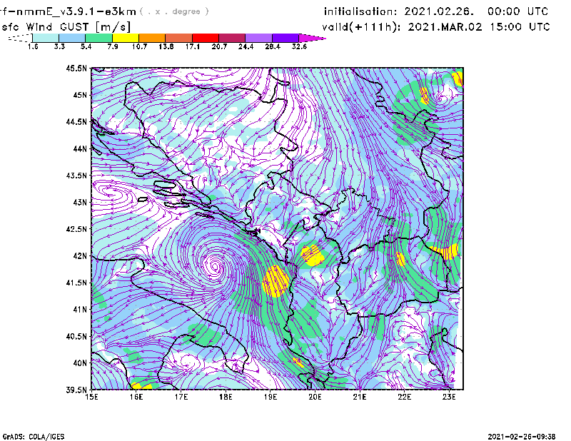571x441 pixels.
Task: Click the model name "rf-nmmE_v3.9.1-e3km"
Action: click(x=68, y=11)
